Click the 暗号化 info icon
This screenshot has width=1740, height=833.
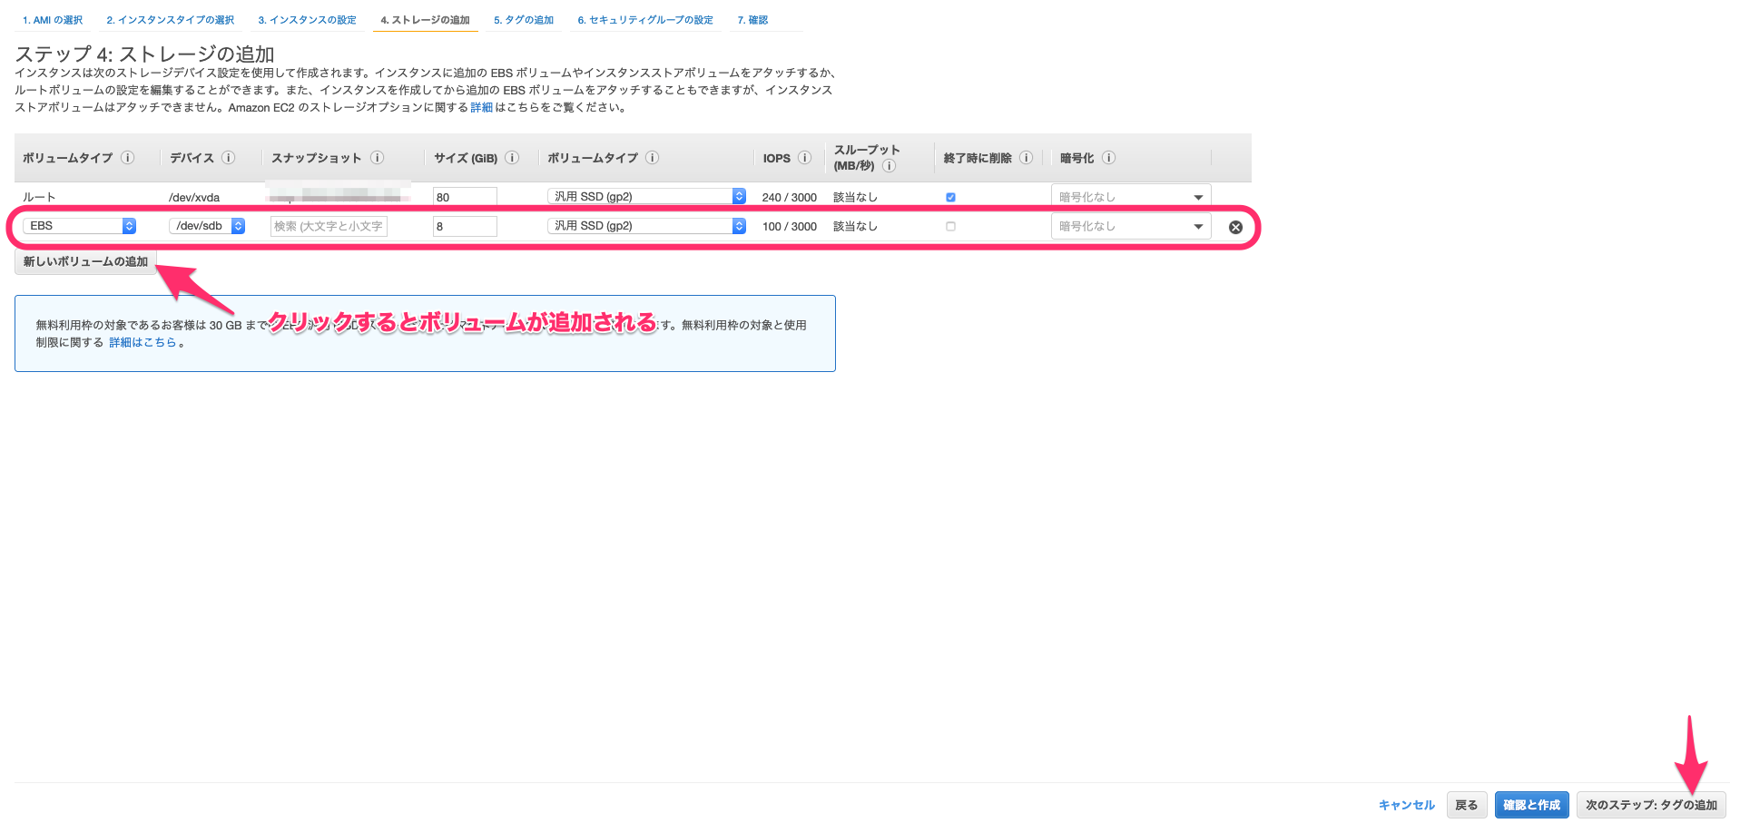(1109, 157)
